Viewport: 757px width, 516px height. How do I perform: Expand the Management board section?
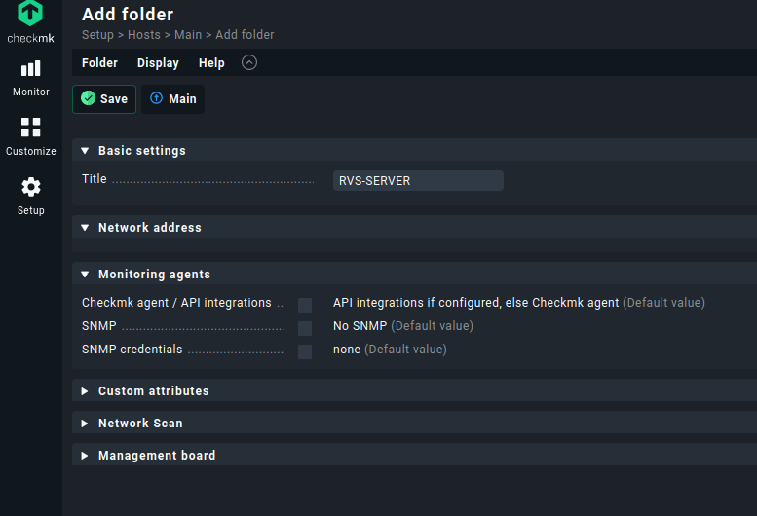point(85,456)
